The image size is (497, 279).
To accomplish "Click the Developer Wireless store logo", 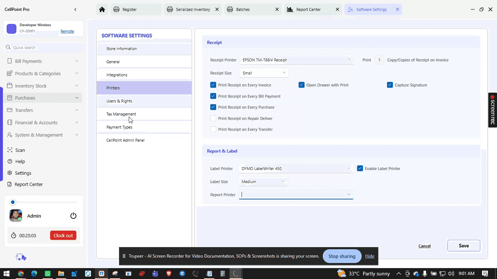I will [12, 29].
